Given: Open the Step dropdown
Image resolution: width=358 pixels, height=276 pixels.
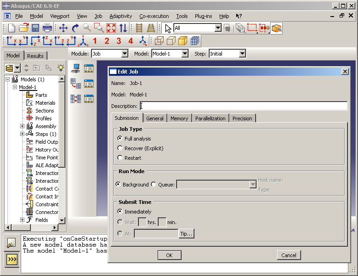Looking at the screenshot, I should pos(242,54).
